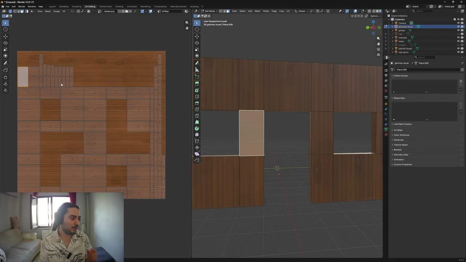The height and width of the screenshot is (262, 466).
Task: Select the 3D viewport Rotate tool
Action: (197, 43)
